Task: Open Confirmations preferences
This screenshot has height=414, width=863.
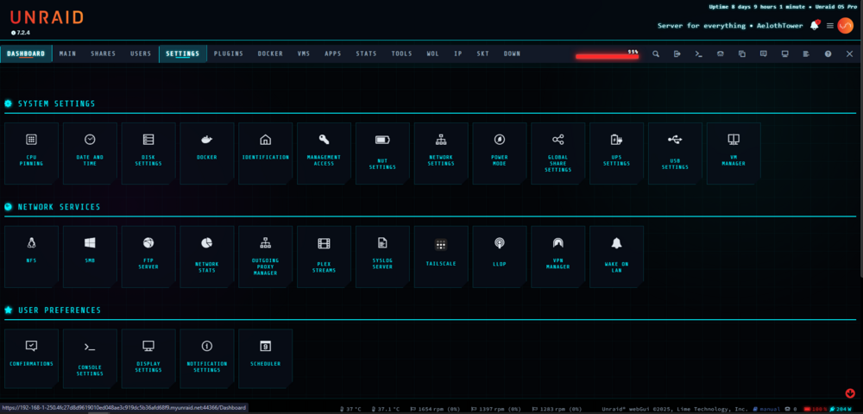Action: [x=31, y=359]
